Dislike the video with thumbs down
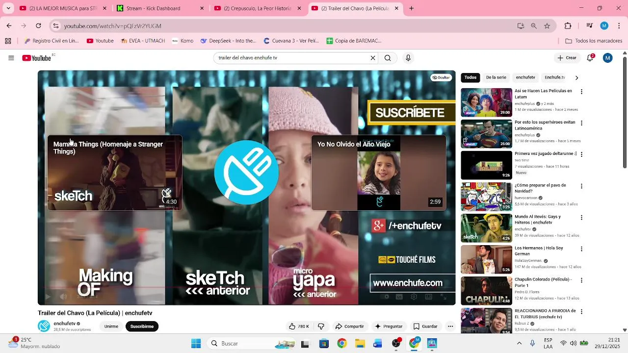The width and height of the screenshot is (628, 353). point(321,327)
